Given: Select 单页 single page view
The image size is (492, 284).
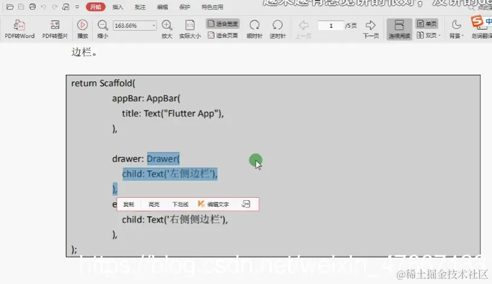Looking at the screenshot, I should click(427, 24).
